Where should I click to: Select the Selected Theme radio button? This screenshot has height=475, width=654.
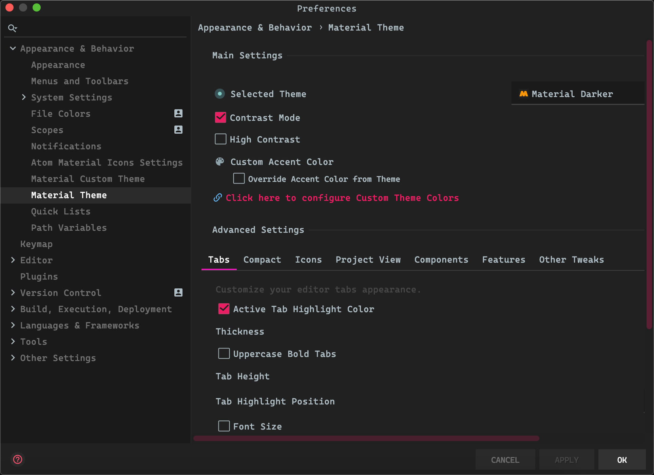tap(220, 94)
